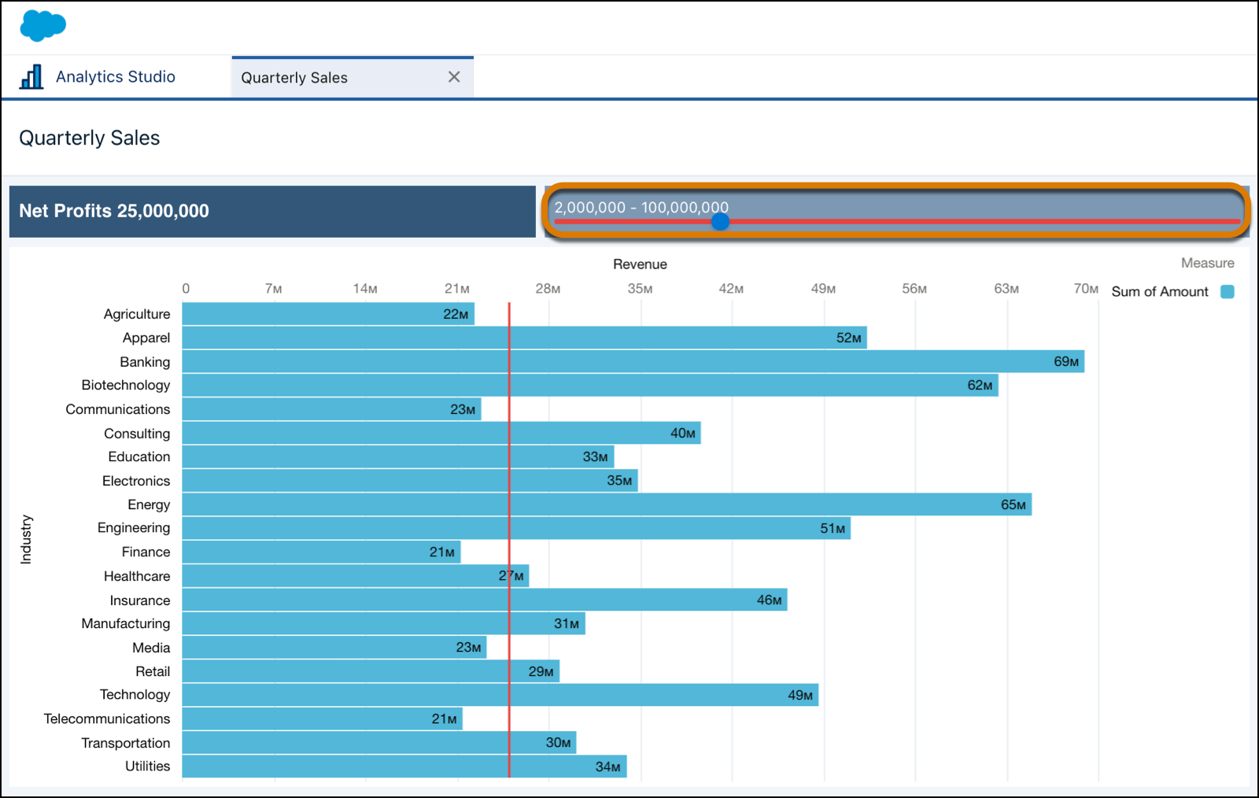
Task: Click the Energy 65M bar
Action: [x=607, y=504]
